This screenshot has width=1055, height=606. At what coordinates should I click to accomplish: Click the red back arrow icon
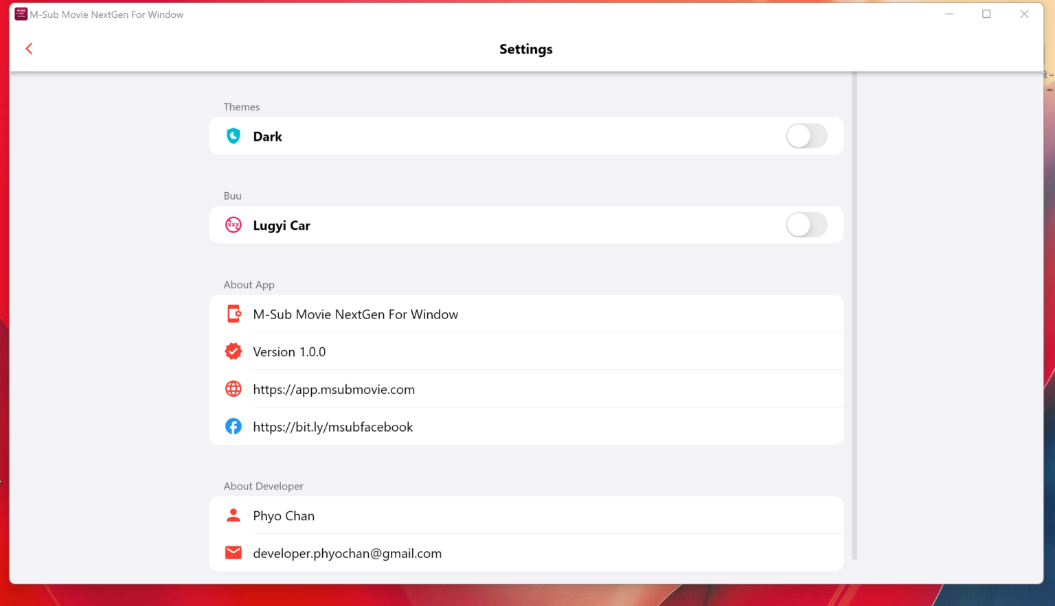click(29, 48)
